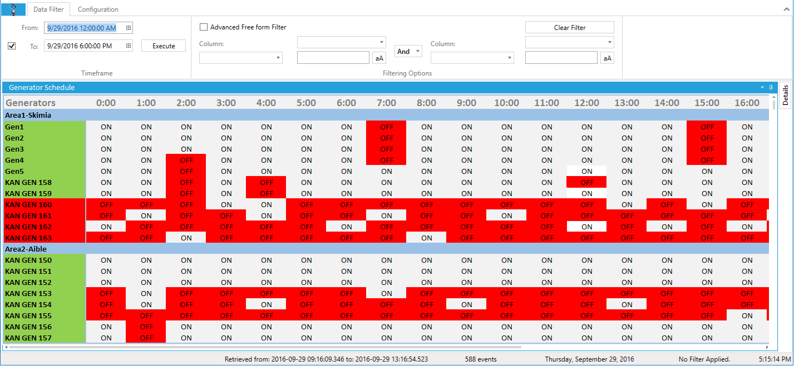Open the Details side tab
Image resolution: width=794 pixels, height=366 pixels.
(x=786, y=96)
